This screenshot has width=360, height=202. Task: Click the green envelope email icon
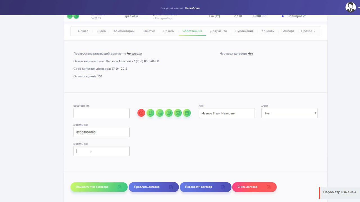point(178,113)
